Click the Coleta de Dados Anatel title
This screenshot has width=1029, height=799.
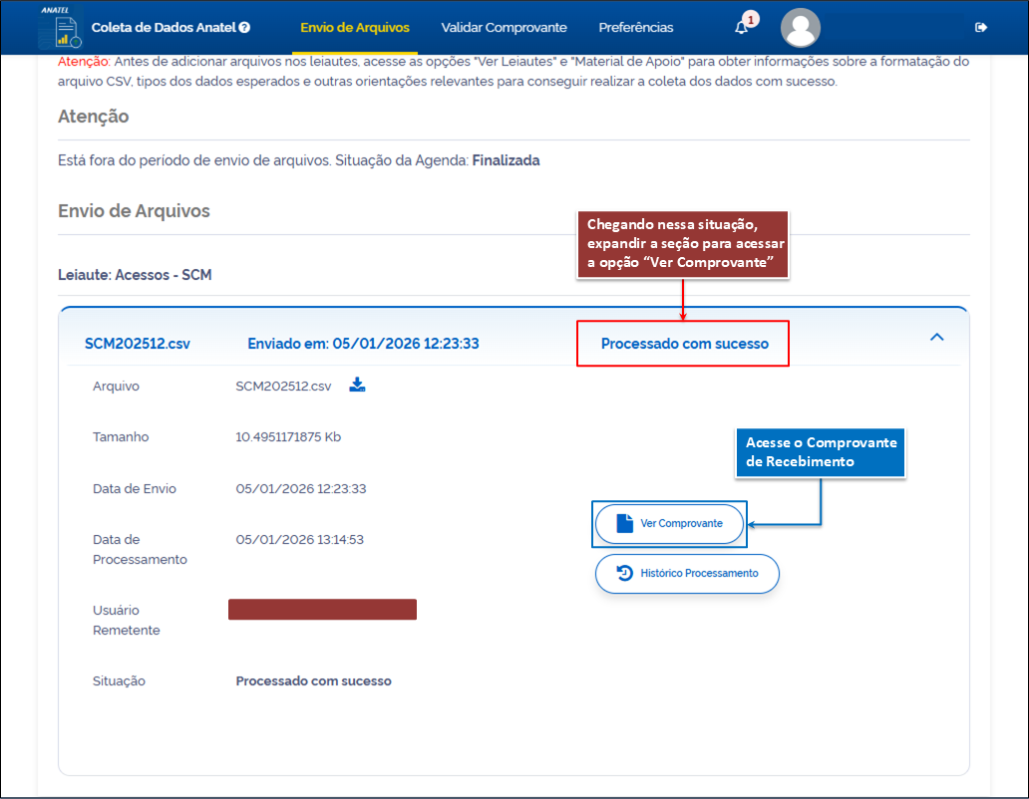(x=165, y=28)
